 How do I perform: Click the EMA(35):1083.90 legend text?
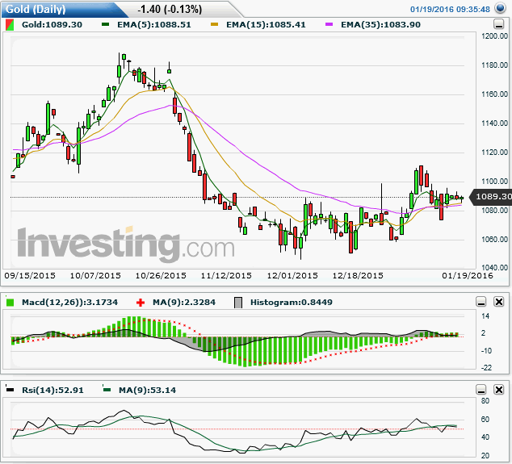(x=380, y=24)
